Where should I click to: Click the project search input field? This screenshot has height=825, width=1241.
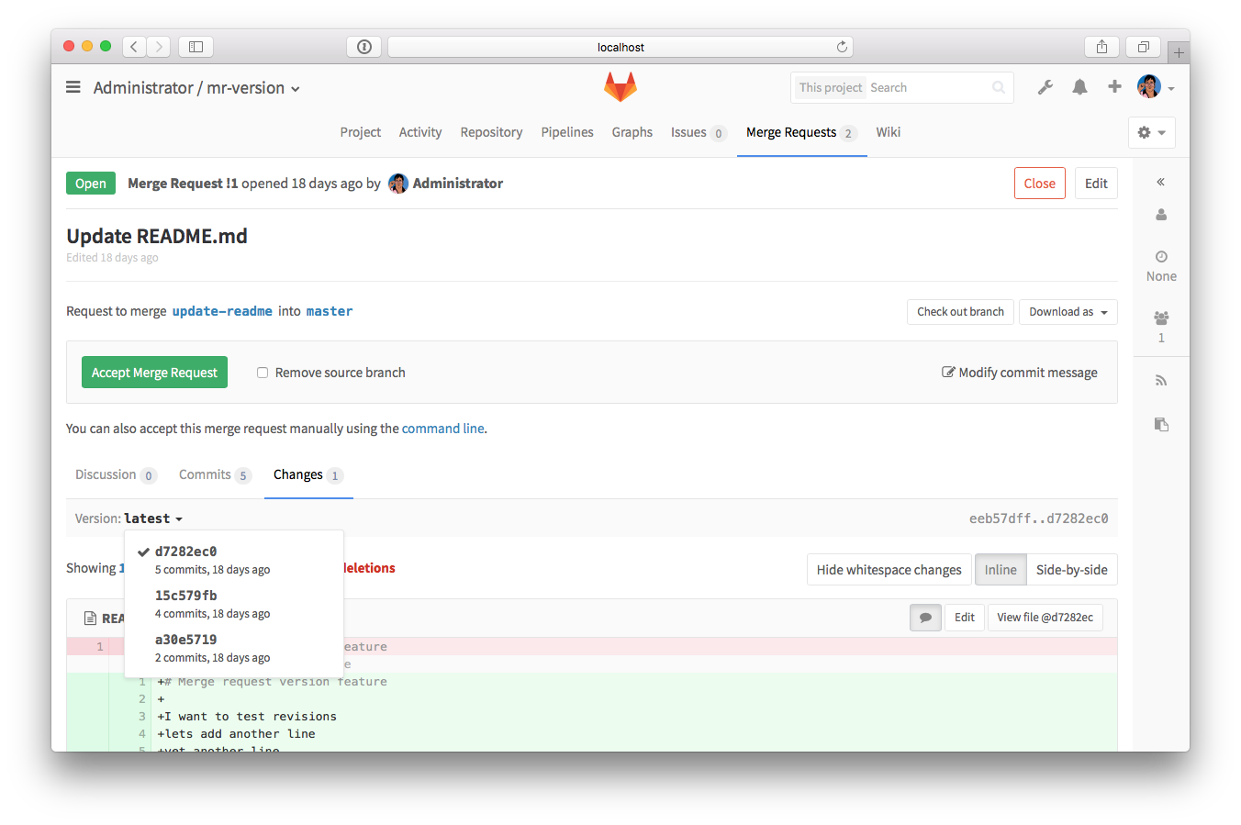(927, 88)
